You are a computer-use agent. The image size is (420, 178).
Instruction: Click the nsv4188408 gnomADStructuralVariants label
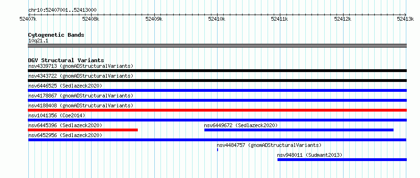click(81, 105)
